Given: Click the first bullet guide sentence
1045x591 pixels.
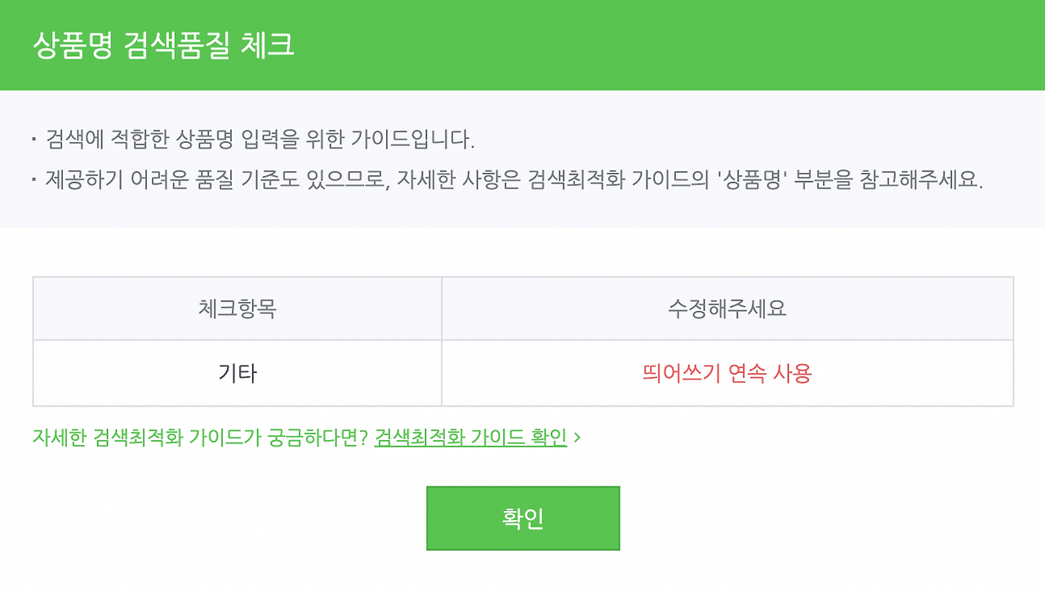Looking at the screenshot, I should coord(260,139).
